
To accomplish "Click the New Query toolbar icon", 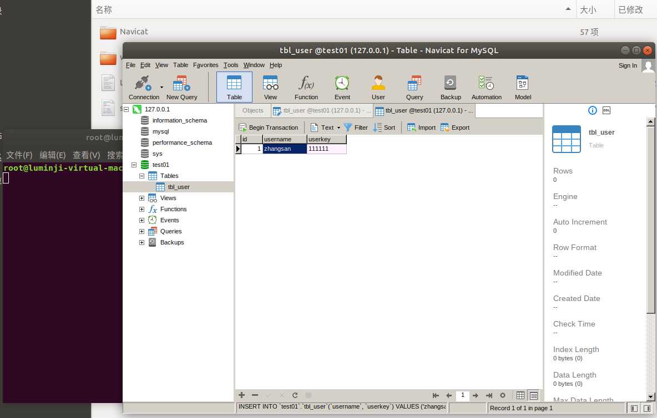I will tap(181, 88).
